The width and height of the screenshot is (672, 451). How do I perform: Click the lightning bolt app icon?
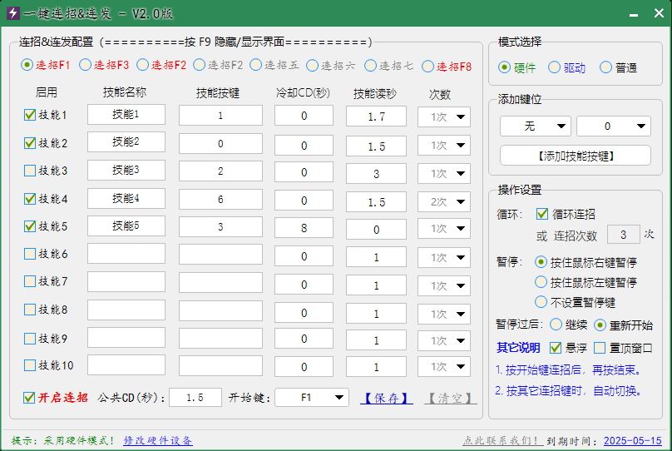tap(12, 14)
